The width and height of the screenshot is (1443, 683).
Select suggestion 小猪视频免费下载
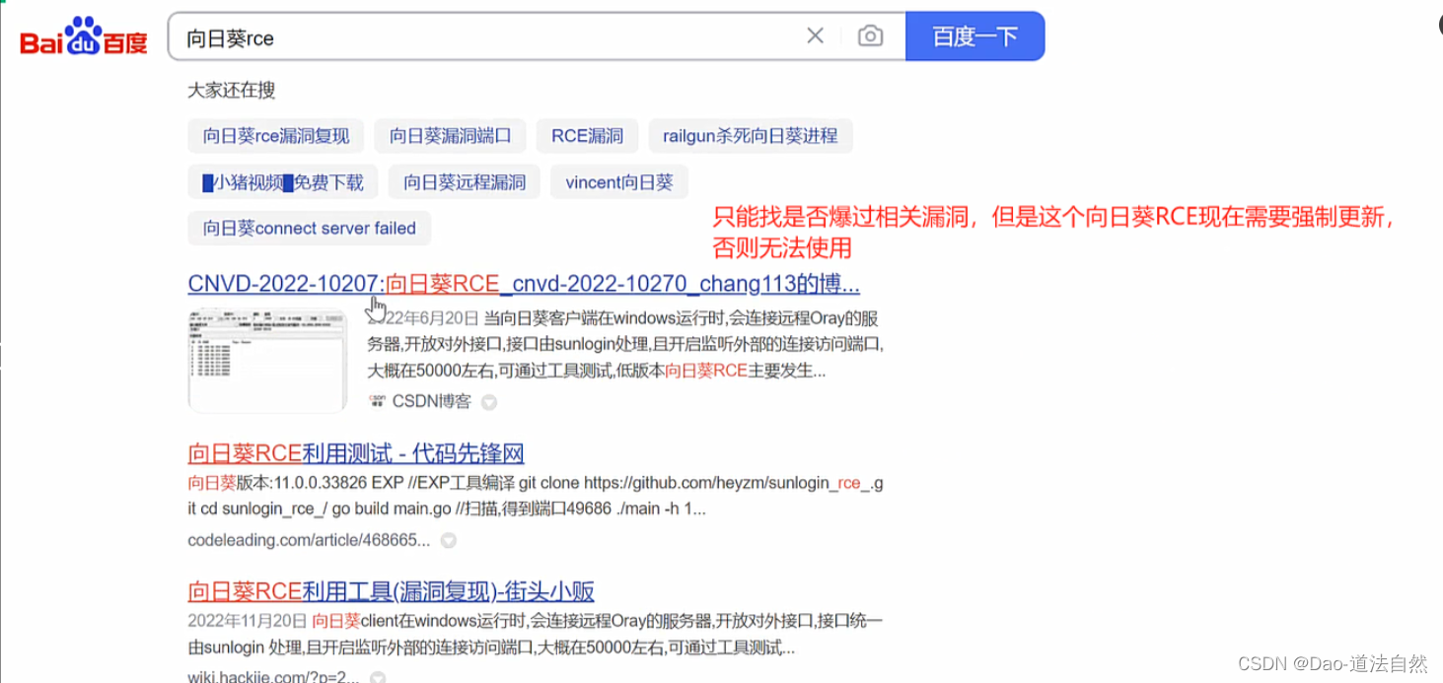pos(283,182)
